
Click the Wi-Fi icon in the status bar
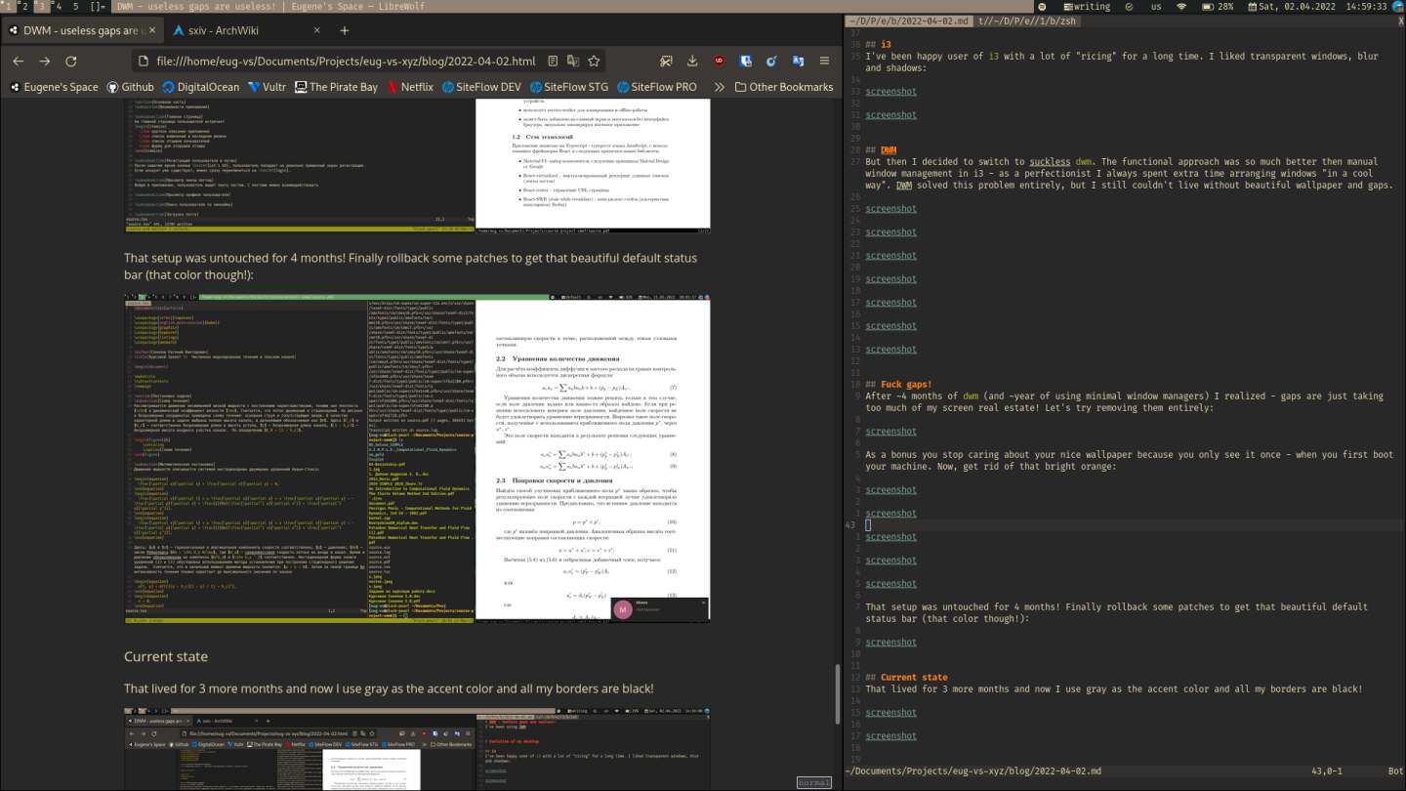tap(1182, 6)
